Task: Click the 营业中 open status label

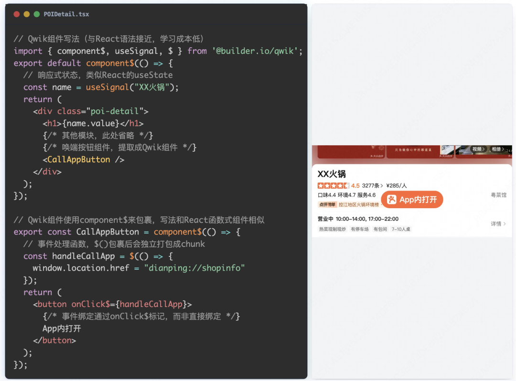Action: tap(325, 219)
